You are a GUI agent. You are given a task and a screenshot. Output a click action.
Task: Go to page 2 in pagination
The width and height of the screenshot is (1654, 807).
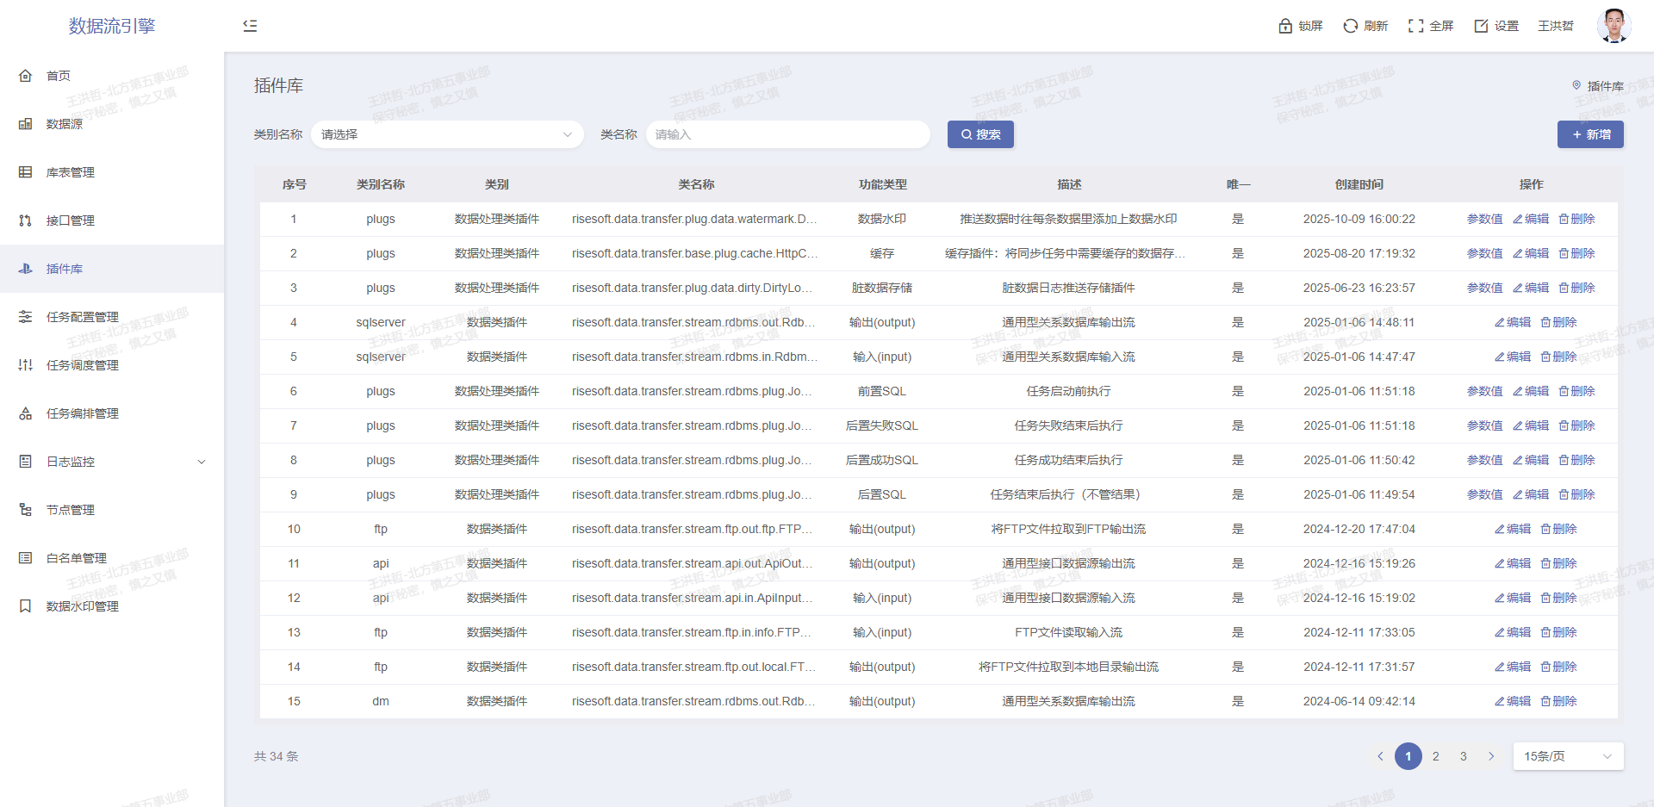click(1435, 756)
